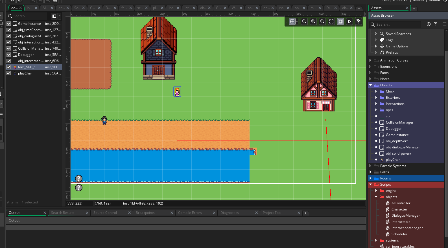
Task: Open the grid options dropdown arrow
Action: click(297, 21)
